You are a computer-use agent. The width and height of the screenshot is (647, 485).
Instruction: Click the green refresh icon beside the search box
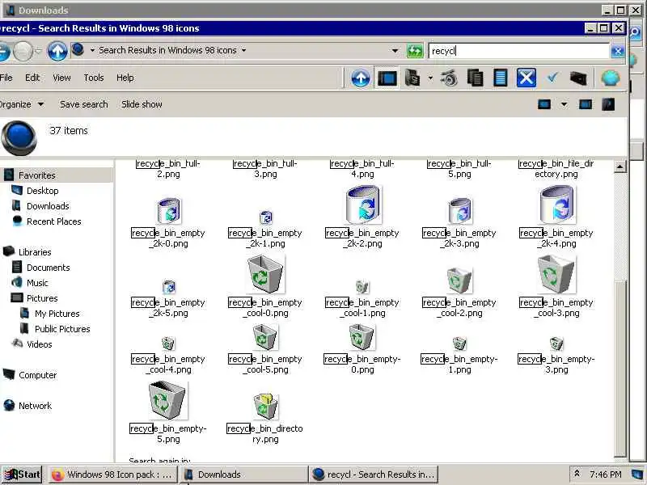(x=415, y=51)
